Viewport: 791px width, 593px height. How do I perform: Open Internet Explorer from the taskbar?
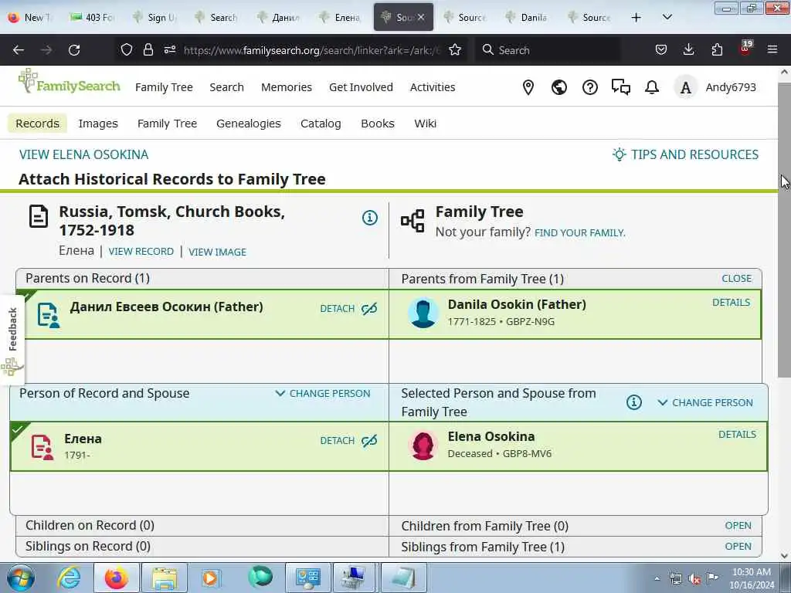tap(69, 578)
